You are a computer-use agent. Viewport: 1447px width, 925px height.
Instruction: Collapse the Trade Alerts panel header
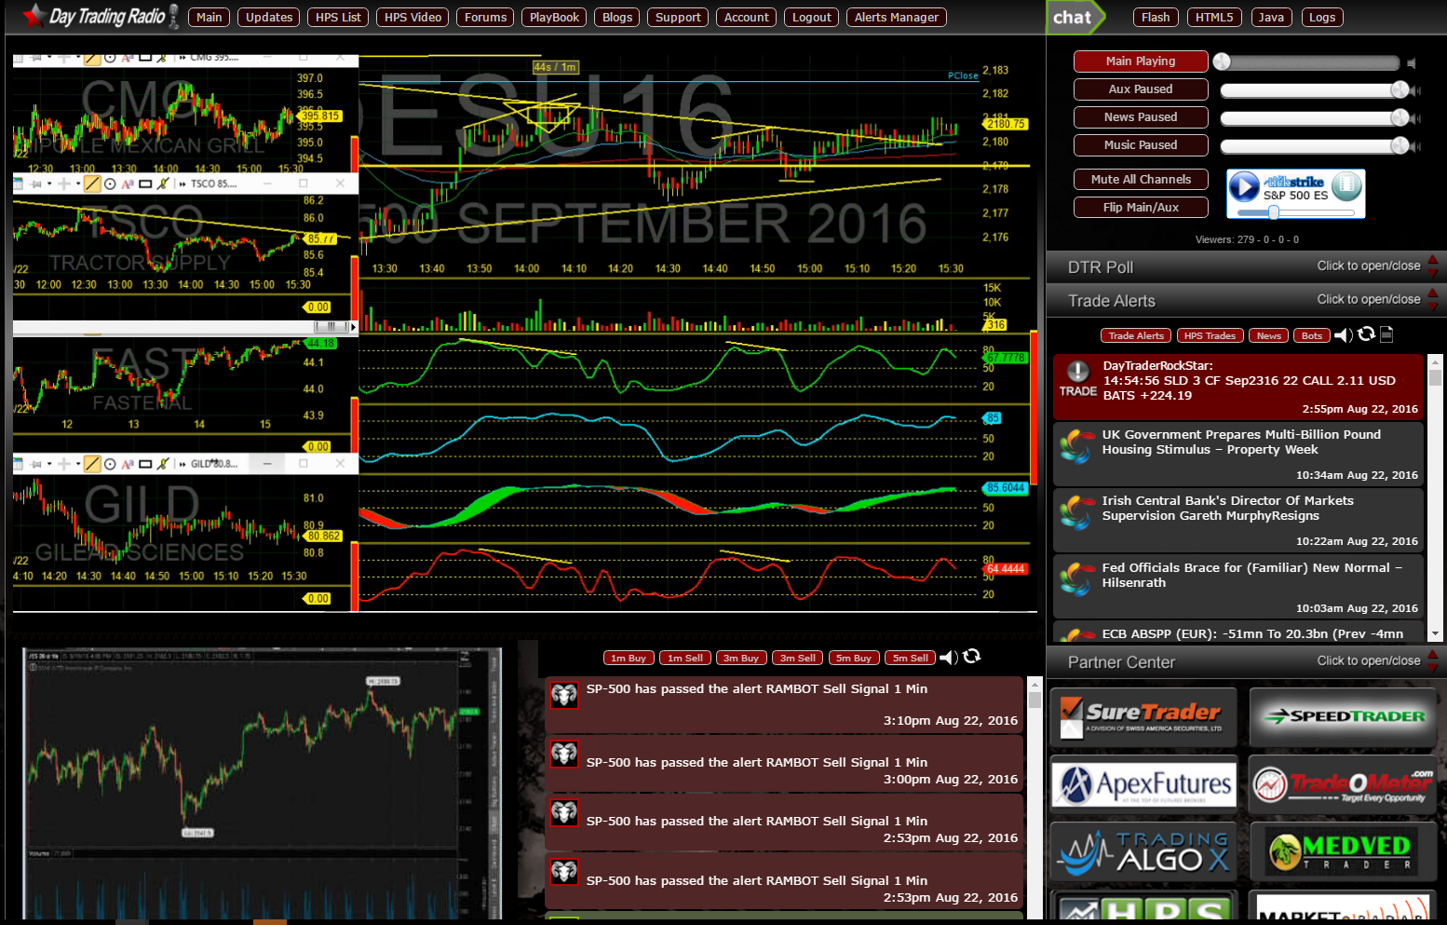[1368, 300]
